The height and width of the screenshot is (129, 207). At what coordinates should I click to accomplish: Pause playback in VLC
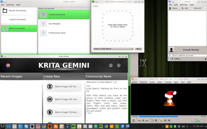[133, 121]
